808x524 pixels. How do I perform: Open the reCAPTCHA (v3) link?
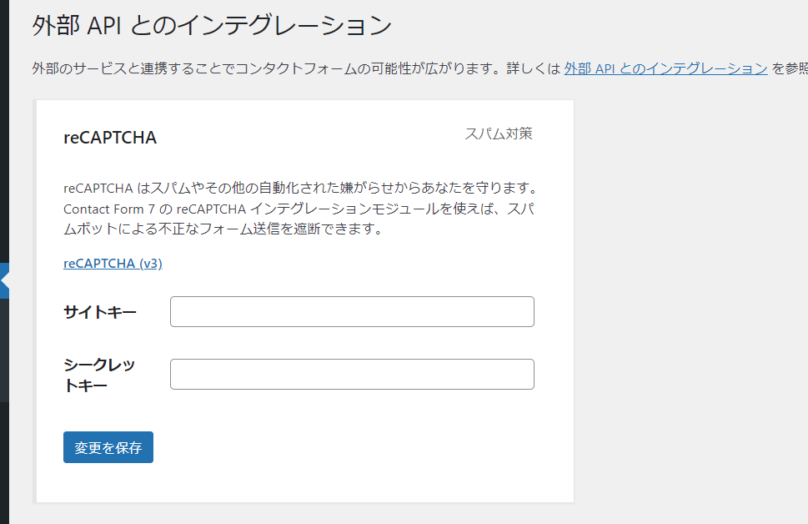pos(113,264)
